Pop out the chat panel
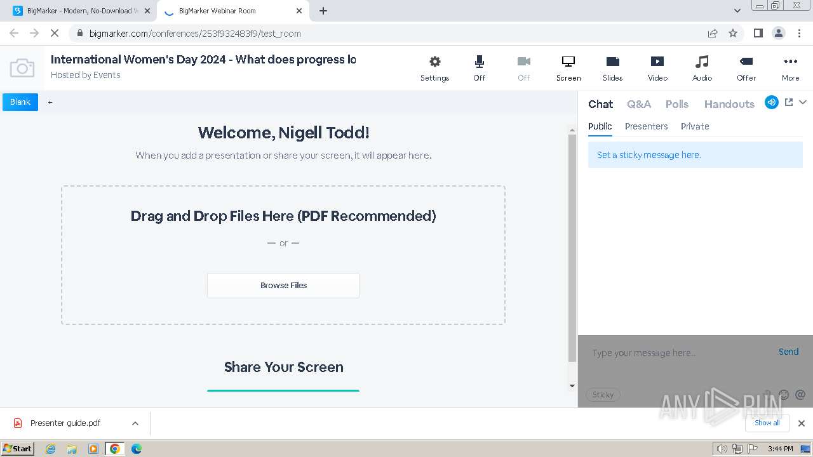Viewport: 813px width, 457px height. click(789, 102)
